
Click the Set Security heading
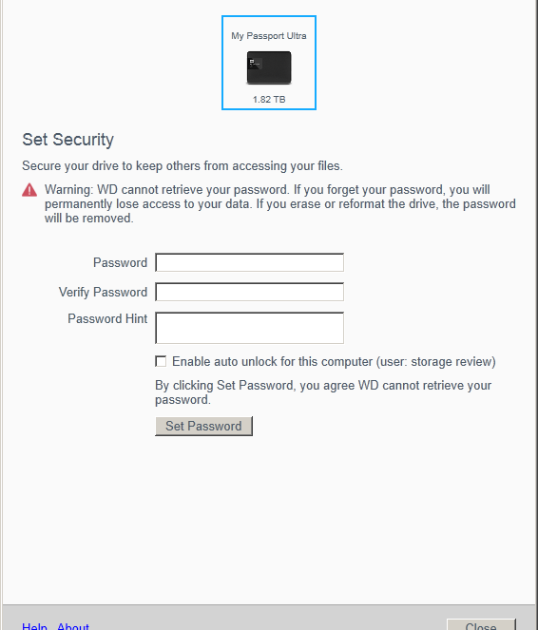(x=67, y=140)
